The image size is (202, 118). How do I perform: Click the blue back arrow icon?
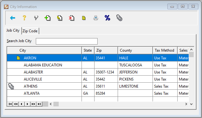12,18
